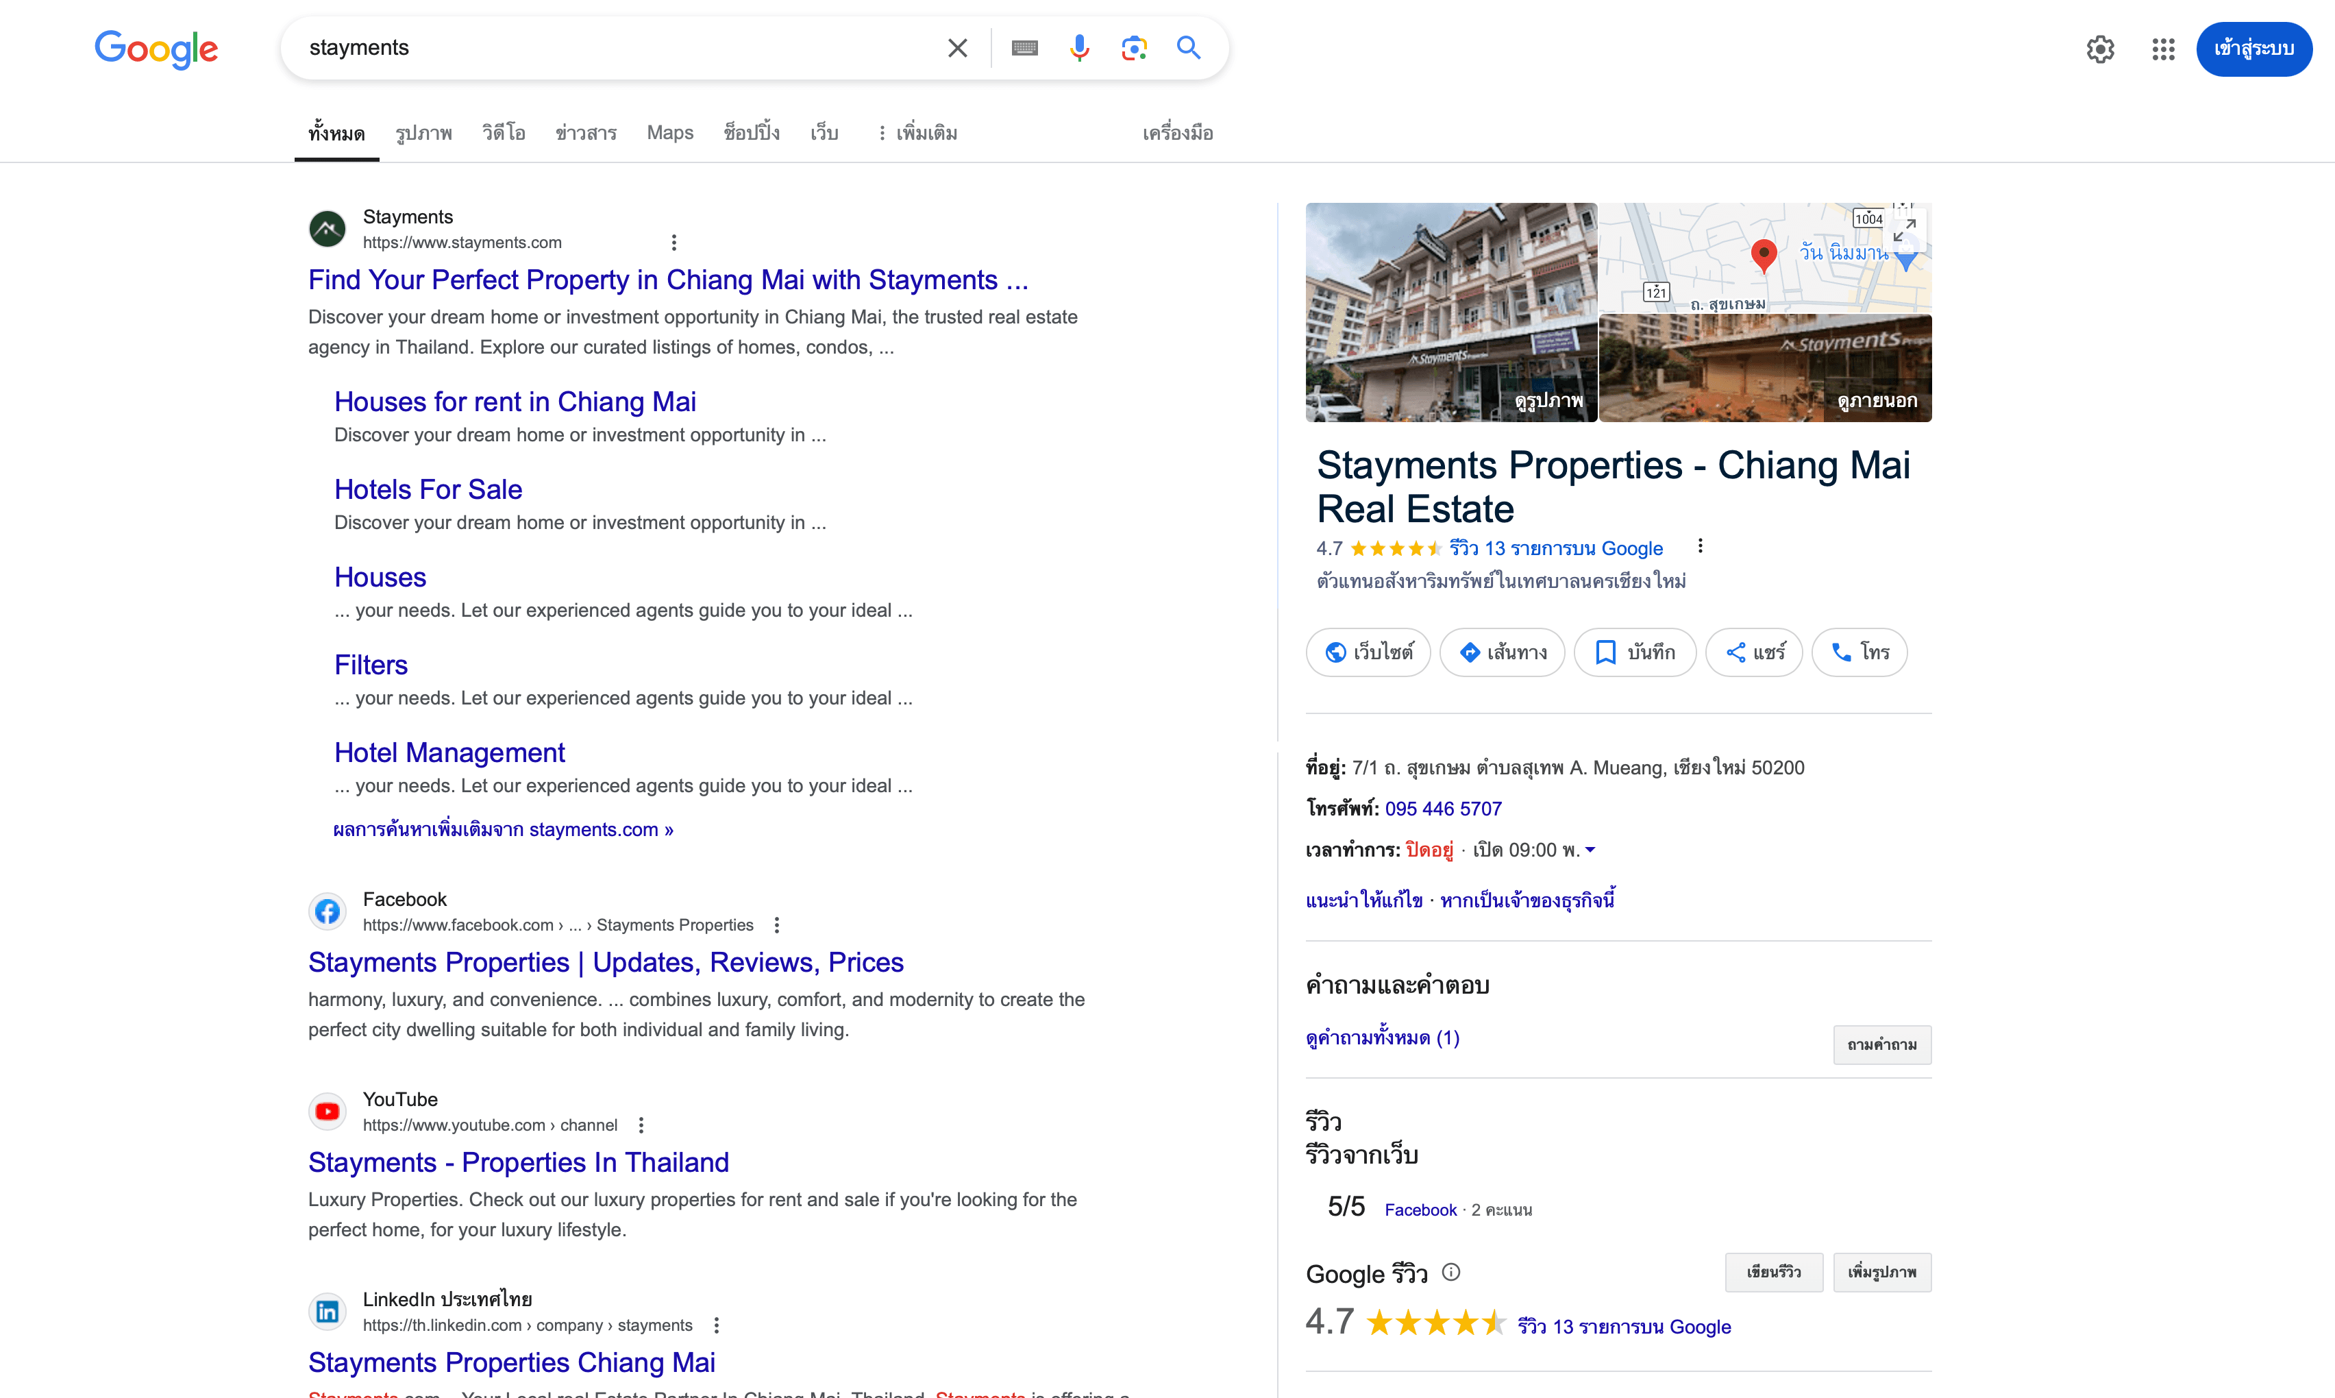Open options menu for YouTube result
Viewport: 2335px width, 1398px height.
[641, 1126]
